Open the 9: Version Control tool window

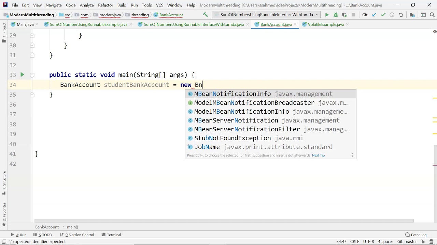(77, 235)
